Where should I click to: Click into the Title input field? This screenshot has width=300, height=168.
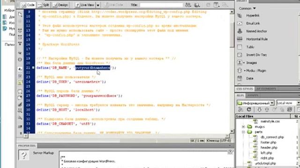(161, 5)
